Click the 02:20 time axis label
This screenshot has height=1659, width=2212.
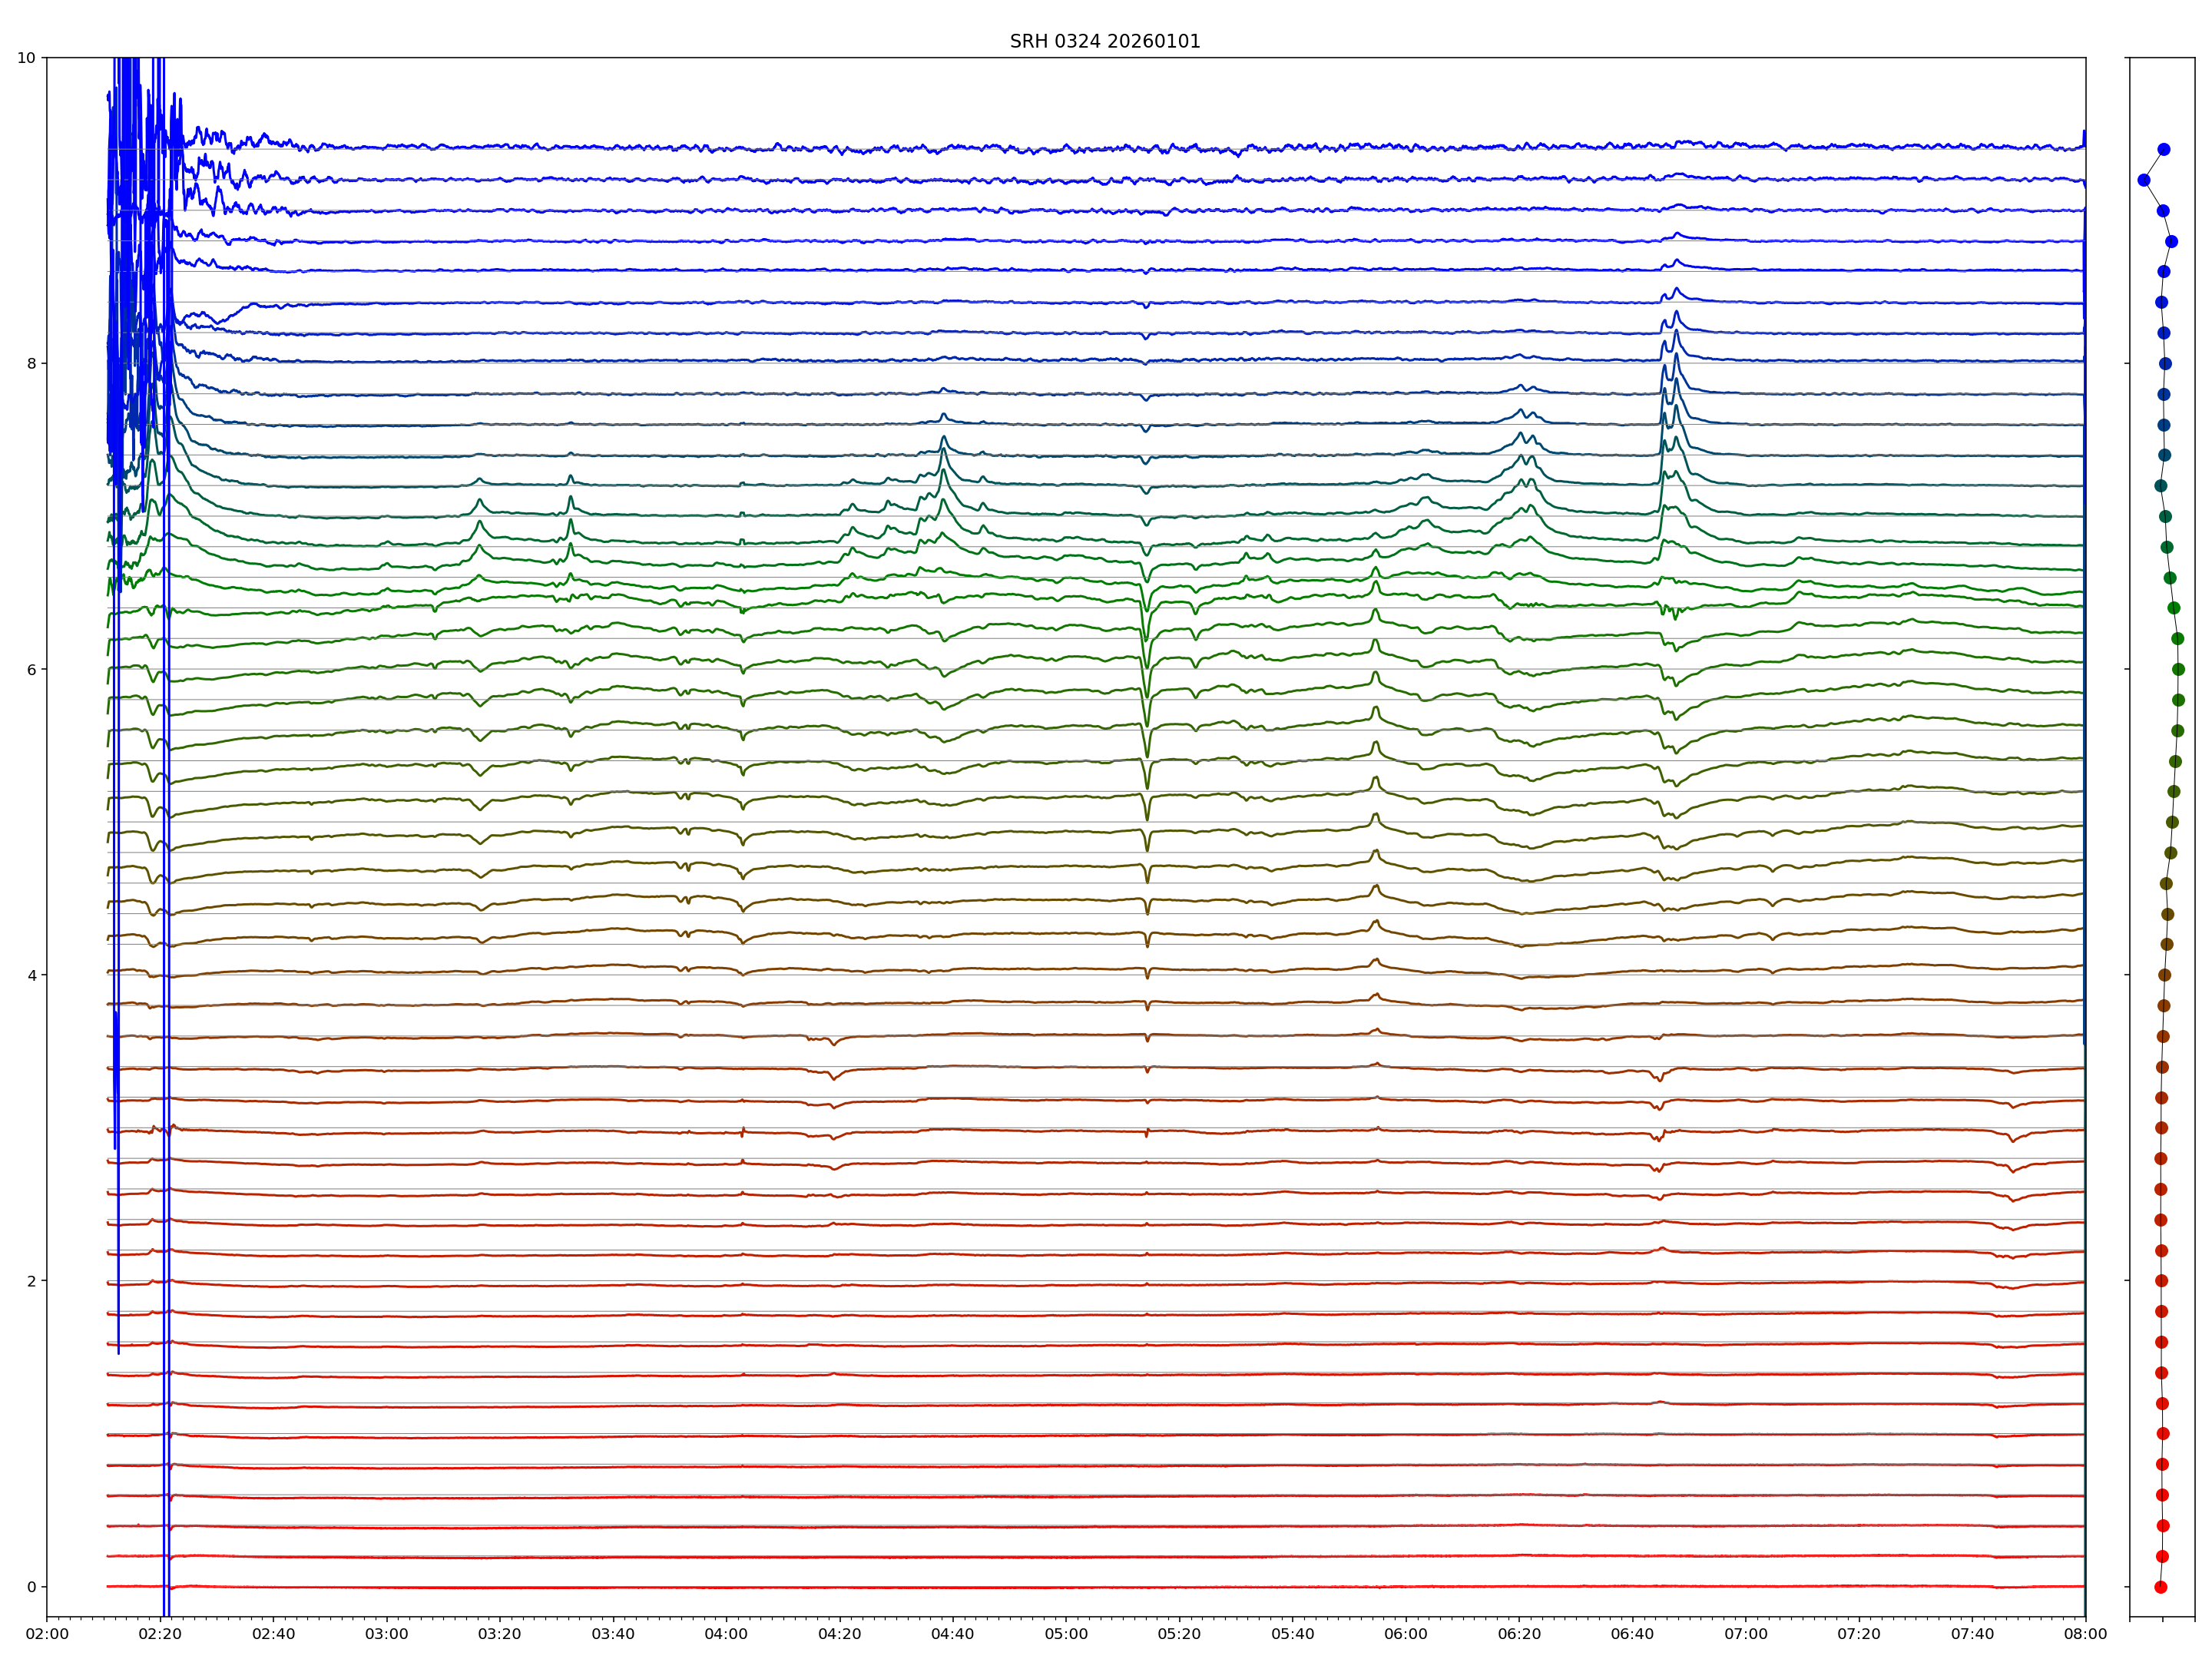pos(160,1634)
